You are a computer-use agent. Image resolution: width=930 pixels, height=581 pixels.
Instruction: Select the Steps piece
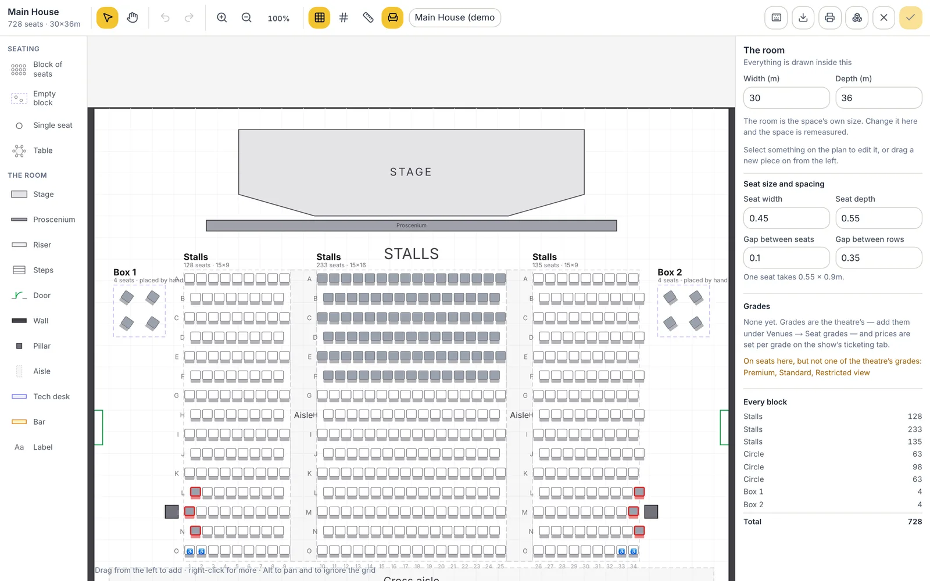click(44, 270)
